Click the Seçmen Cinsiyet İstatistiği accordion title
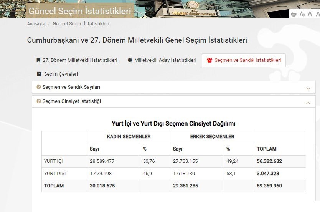This screenshot has height=212, width=320. tap(72, 101)
